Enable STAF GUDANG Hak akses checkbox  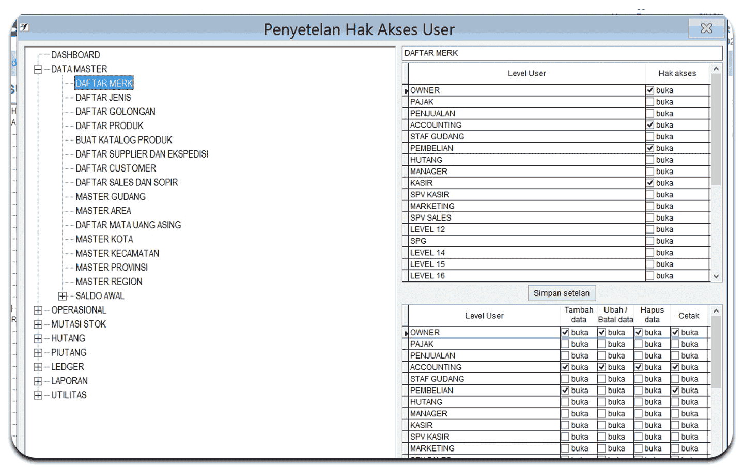(x=650, y=137)
